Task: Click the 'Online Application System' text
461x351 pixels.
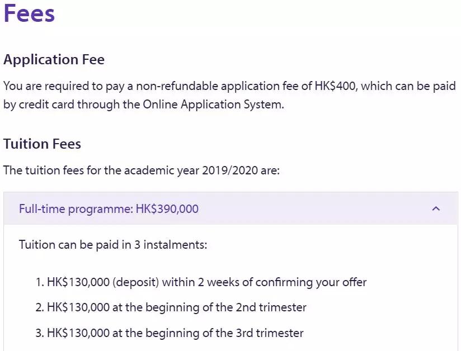Action: click(x=212, y=105)
